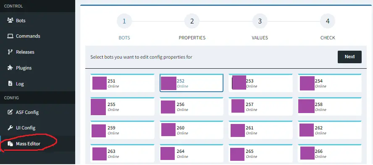Click the Releases branch icon

pos(10,52)
